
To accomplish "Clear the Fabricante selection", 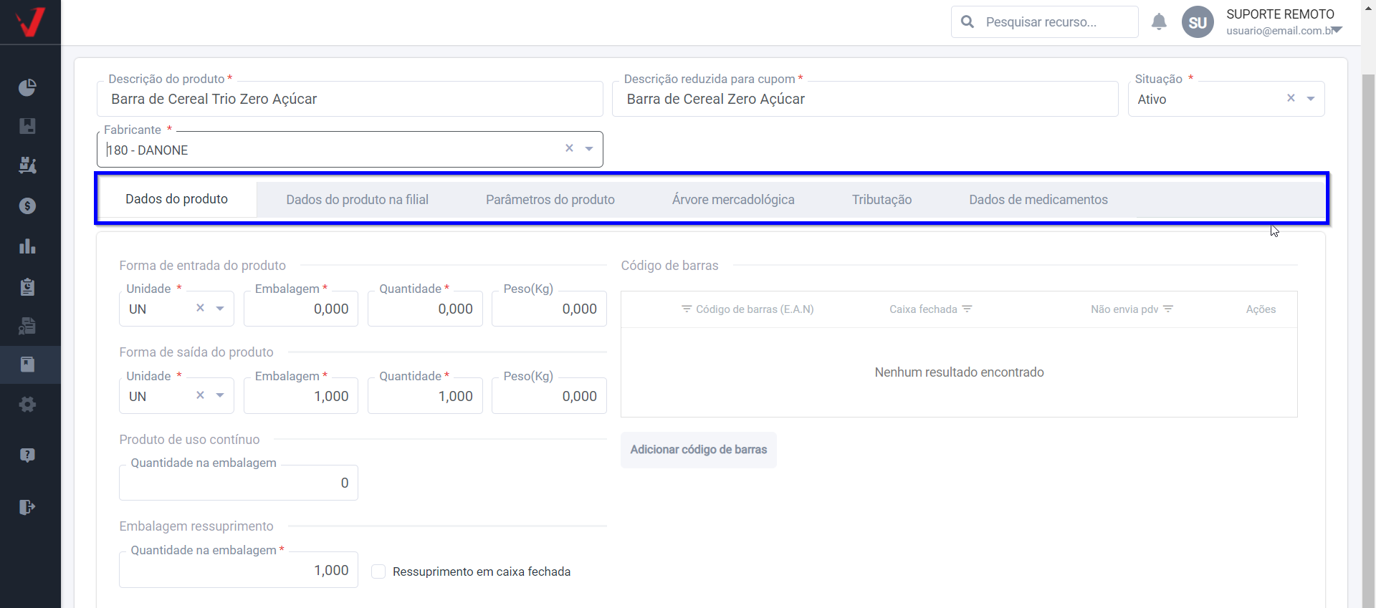I will pos(569,148).
